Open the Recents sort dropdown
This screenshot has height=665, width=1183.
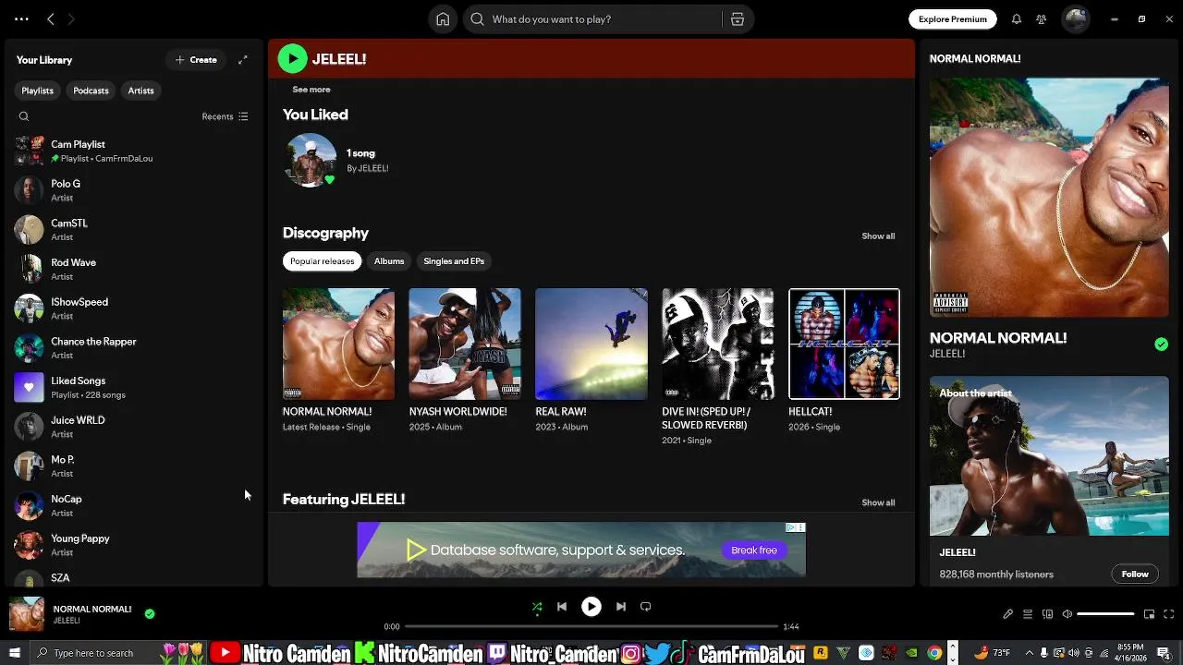[225, 116]
